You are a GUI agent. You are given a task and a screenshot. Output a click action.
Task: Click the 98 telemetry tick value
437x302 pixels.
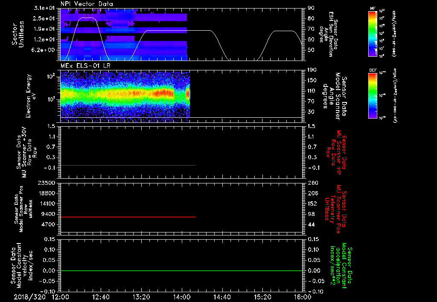point(311,214)
